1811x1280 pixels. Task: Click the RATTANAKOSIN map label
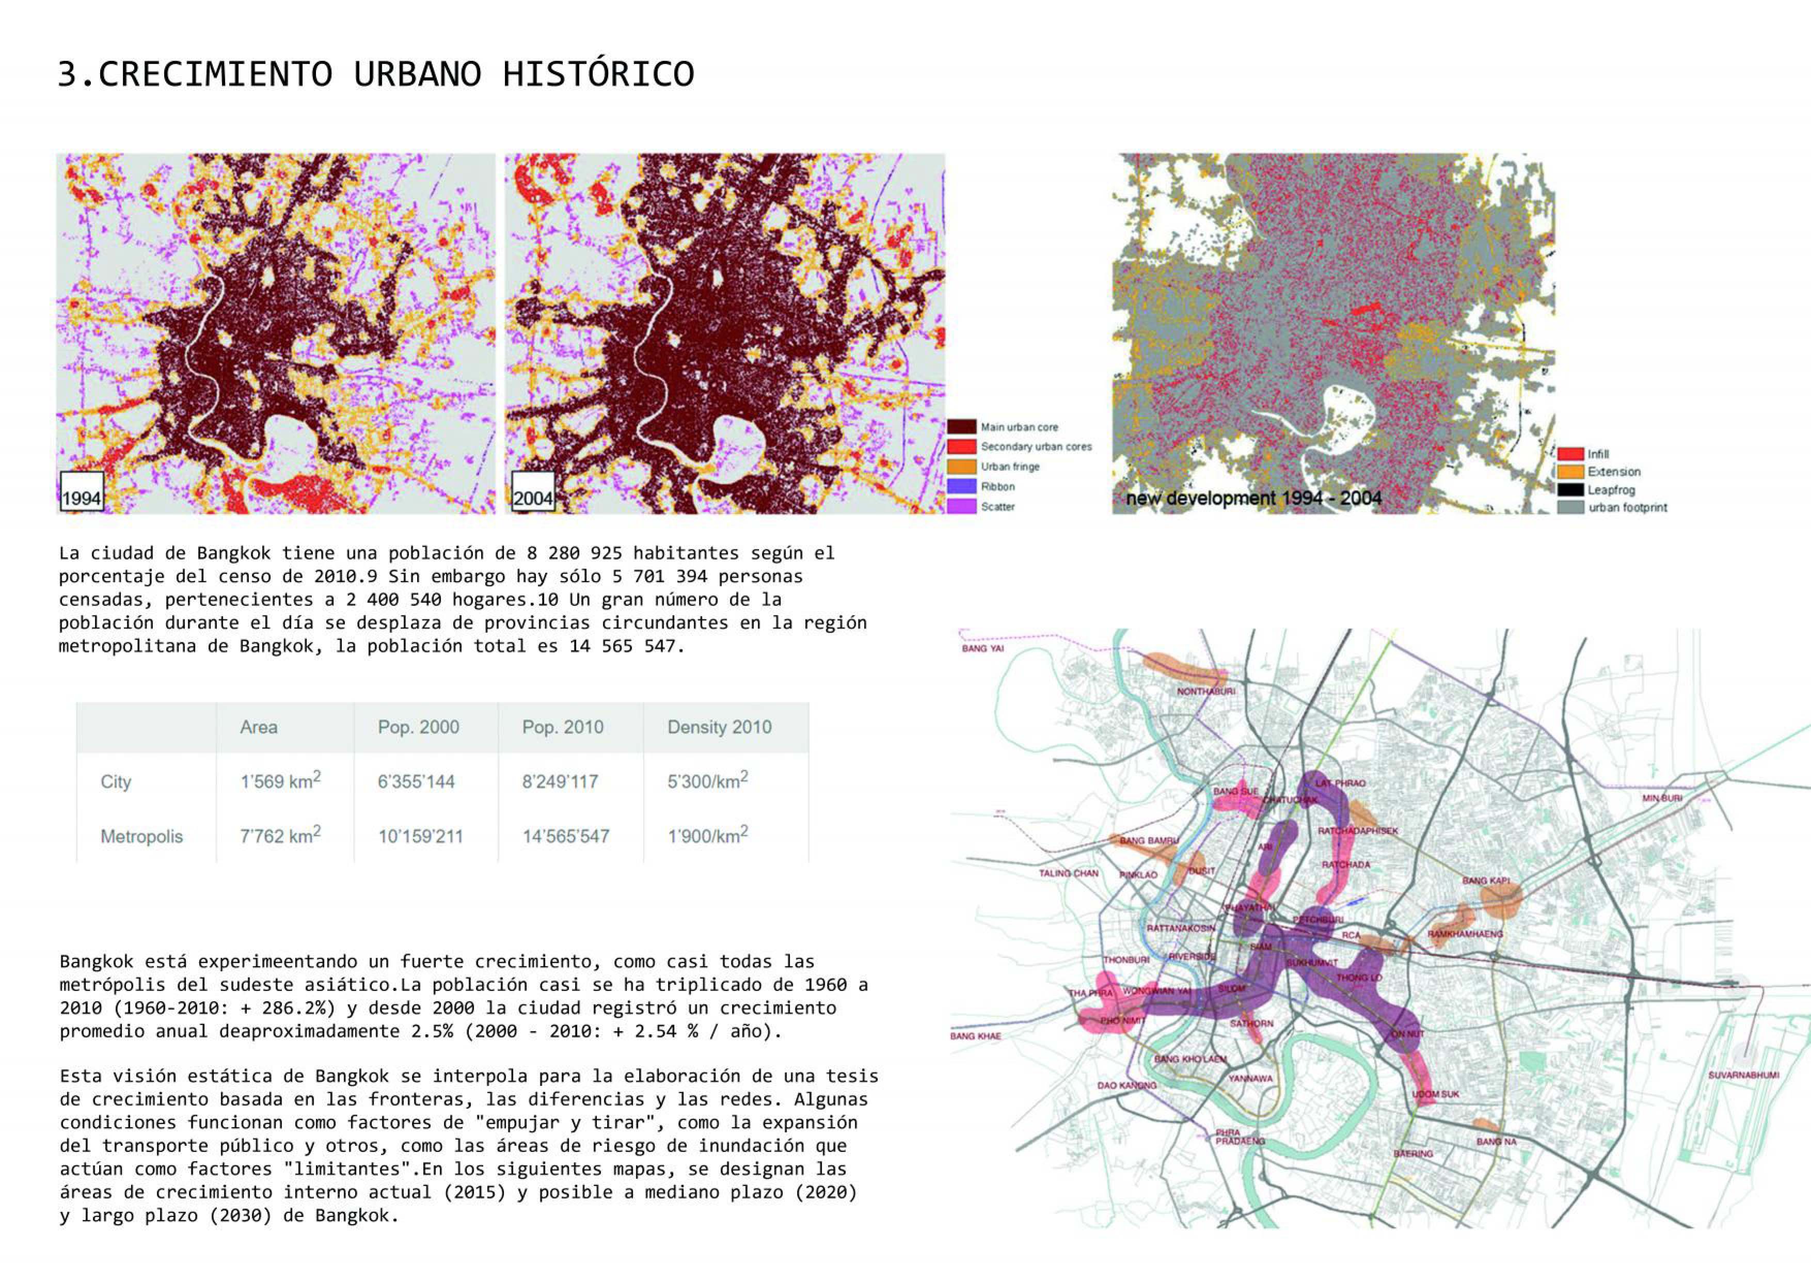(1181, 928)
